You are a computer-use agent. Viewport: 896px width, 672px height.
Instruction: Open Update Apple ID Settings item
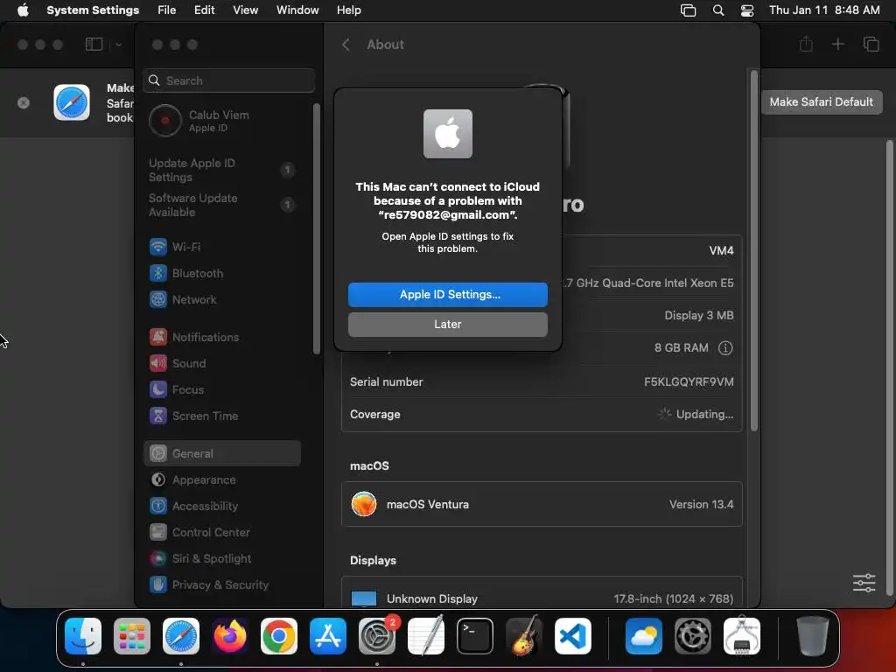click(x=220, y=170)
